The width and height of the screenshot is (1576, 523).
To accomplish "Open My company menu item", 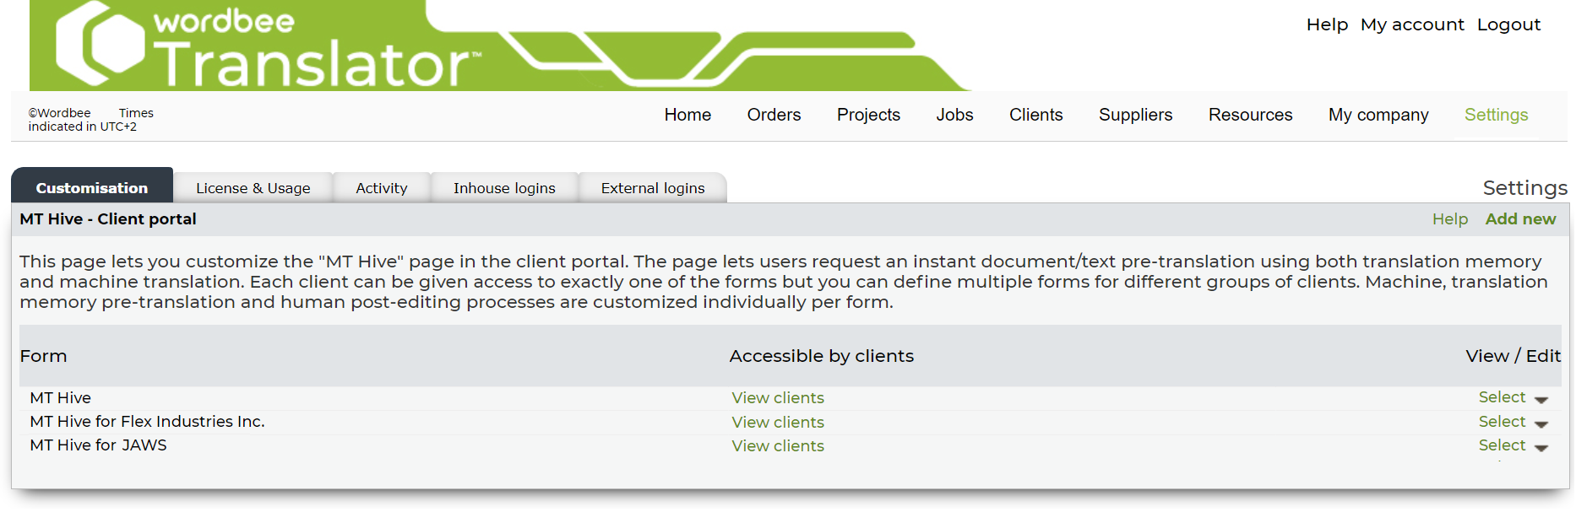I will click(x=1378, y=115).
